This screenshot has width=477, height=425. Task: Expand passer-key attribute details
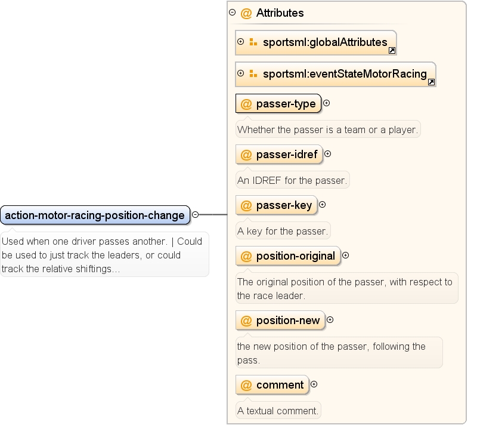[322, 205]
